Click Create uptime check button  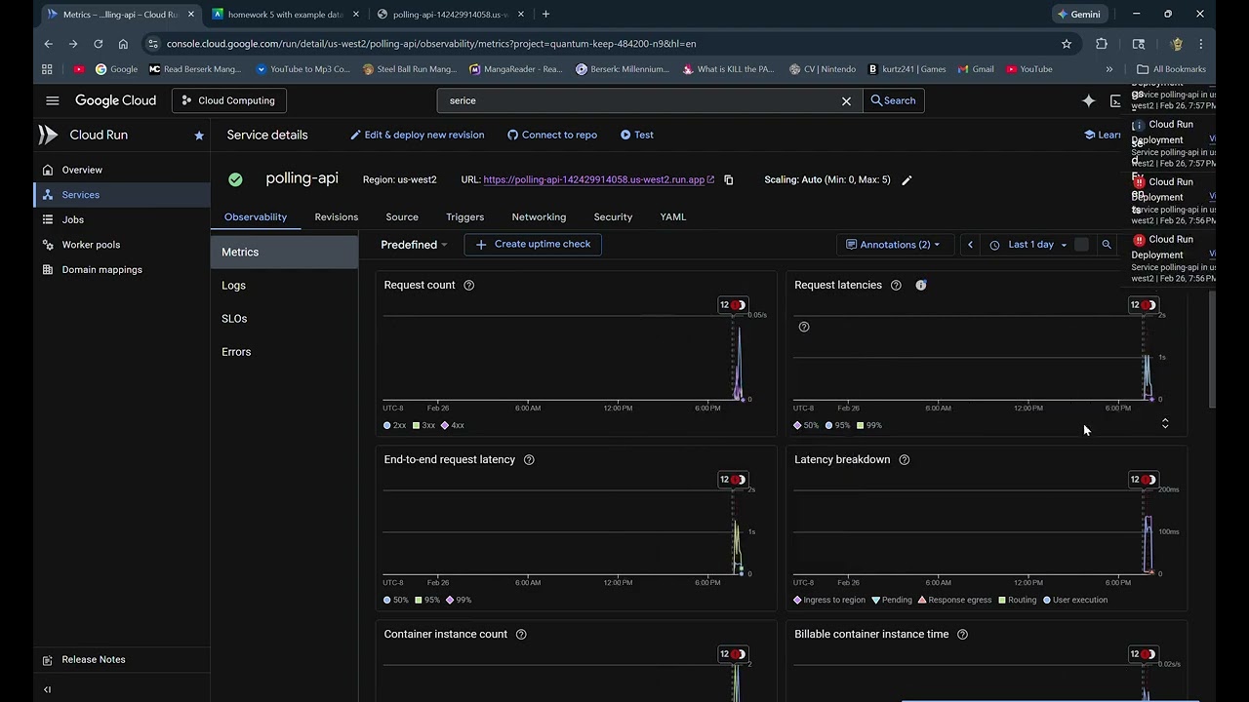533,245
